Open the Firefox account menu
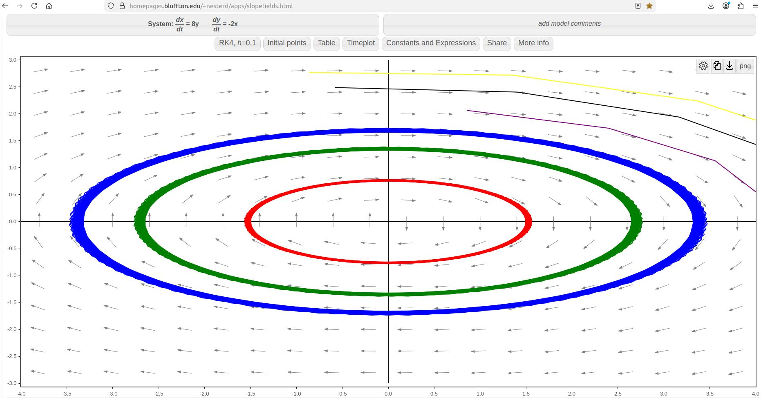Viewport: 761px width, 398px height. (x=726, y=6)
